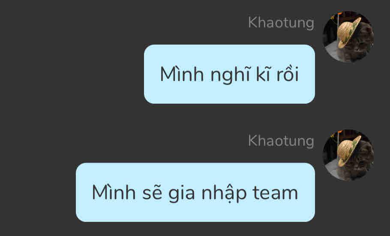Click the word "Mình" in the first message

click(x=182, y=74)
